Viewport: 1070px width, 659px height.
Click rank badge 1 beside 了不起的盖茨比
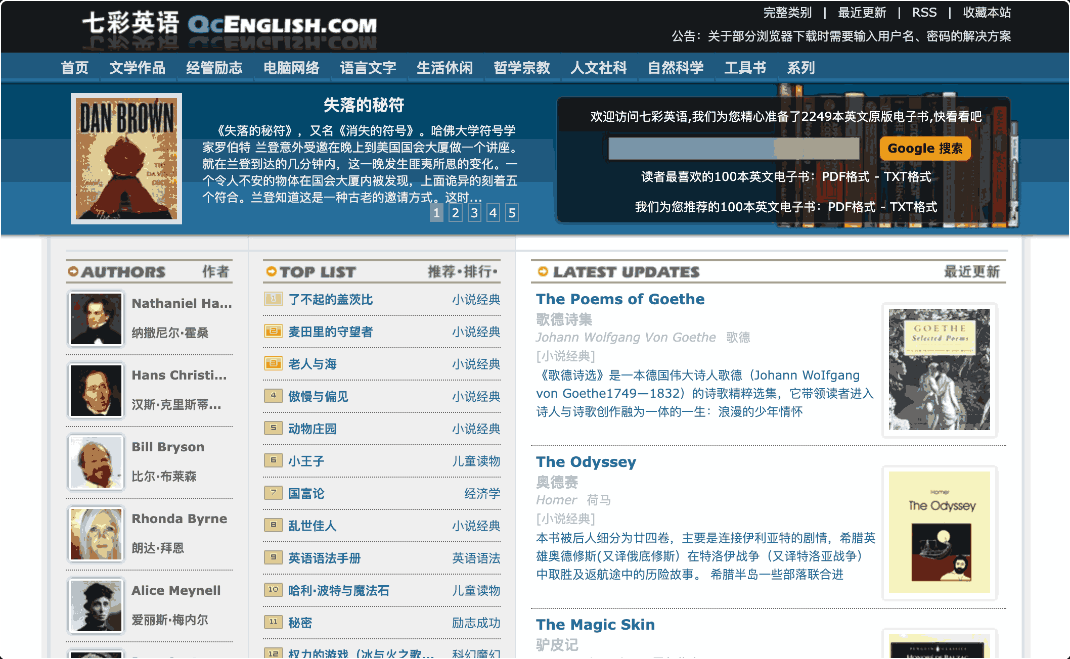tap(273, 299)
